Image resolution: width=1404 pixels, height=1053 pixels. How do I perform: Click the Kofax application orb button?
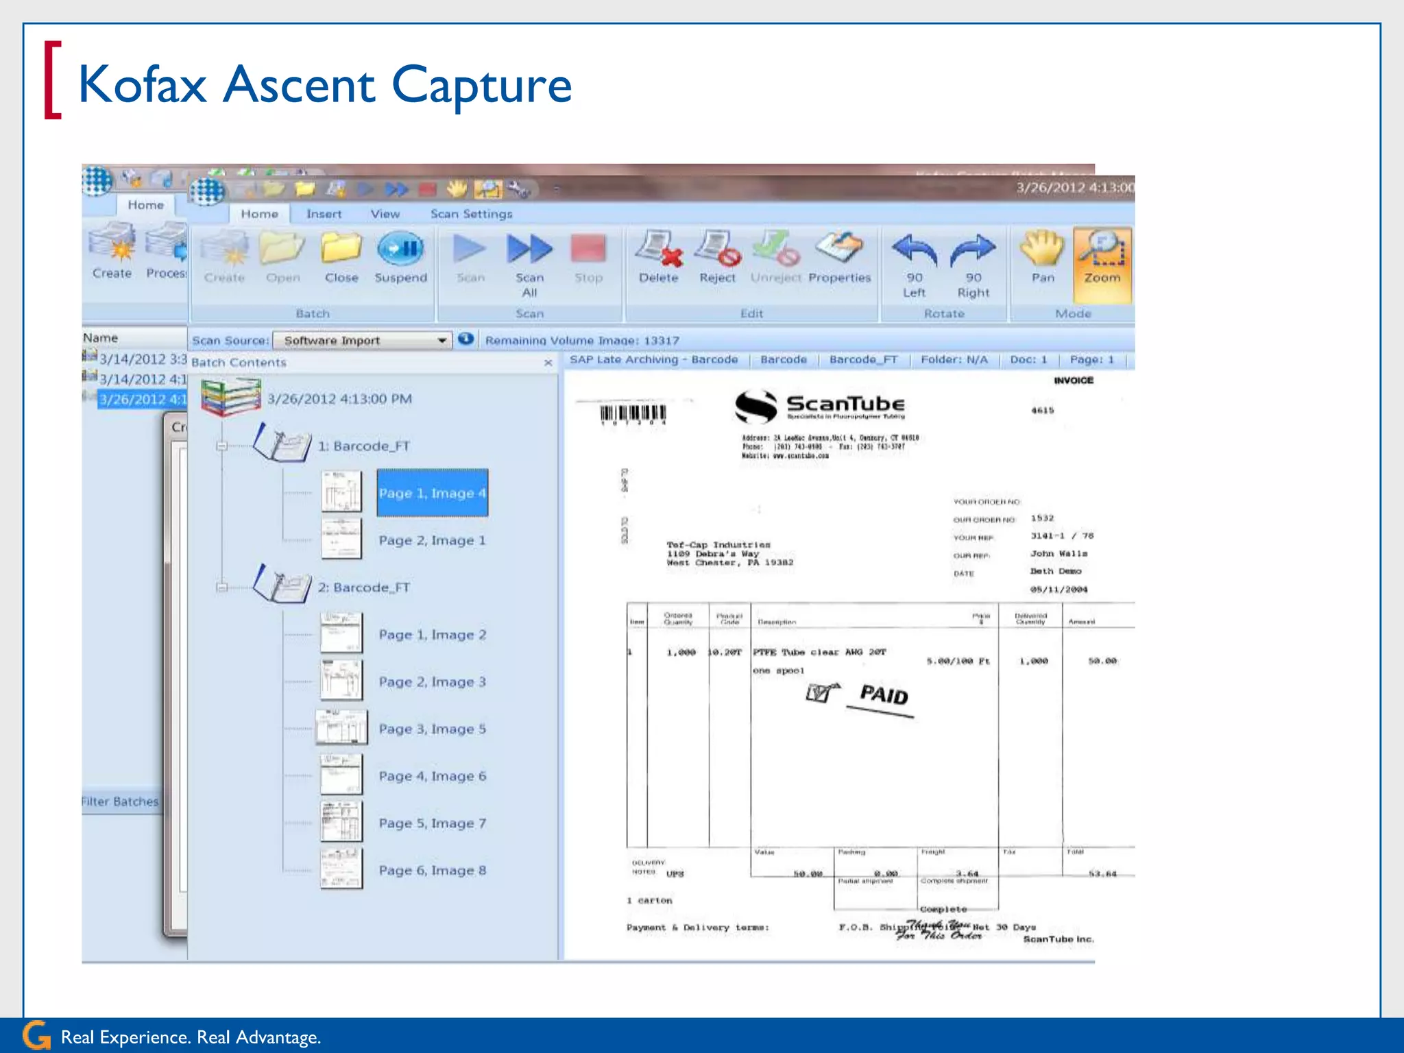[x=206, y=191]
